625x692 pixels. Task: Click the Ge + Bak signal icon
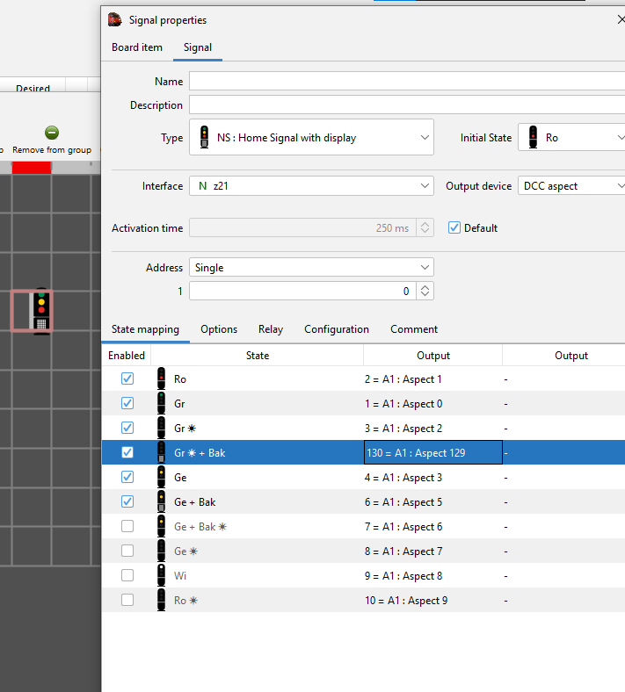coord(161,502)
